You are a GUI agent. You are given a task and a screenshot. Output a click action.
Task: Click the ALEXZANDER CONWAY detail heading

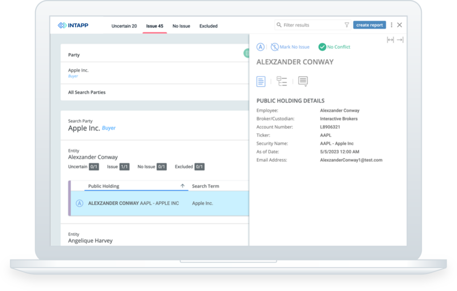(x=295, y=62)
